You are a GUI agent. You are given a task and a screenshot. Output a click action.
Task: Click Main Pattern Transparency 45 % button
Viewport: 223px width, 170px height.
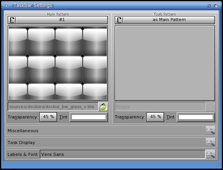48,117
